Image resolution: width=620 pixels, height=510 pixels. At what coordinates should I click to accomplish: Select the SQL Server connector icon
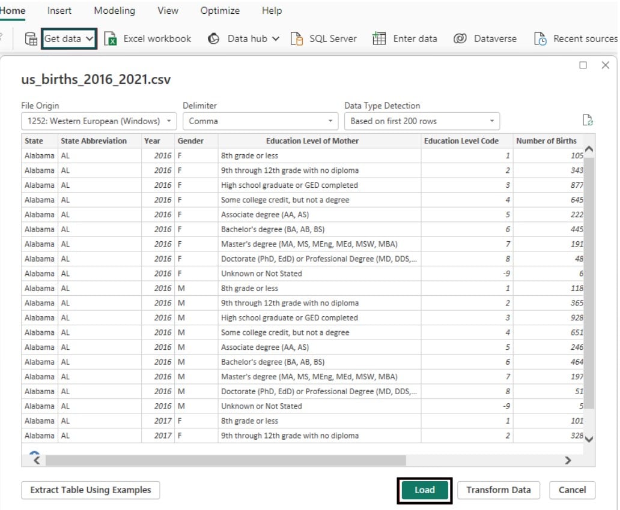coord(297,38)
